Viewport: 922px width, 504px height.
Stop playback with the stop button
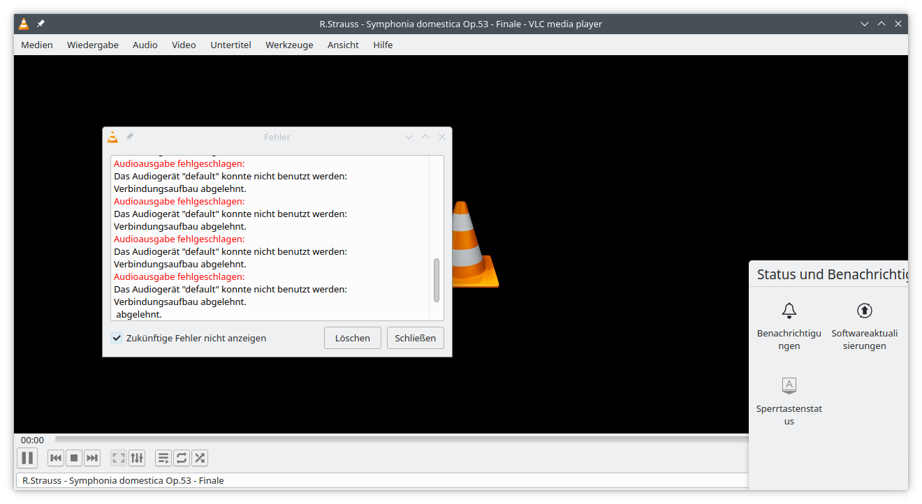[x=74, y=458]
